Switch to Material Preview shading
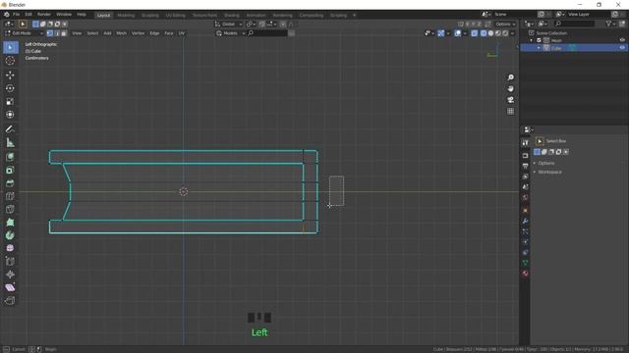This screenshot has width=629, height=353. [498, 33]
